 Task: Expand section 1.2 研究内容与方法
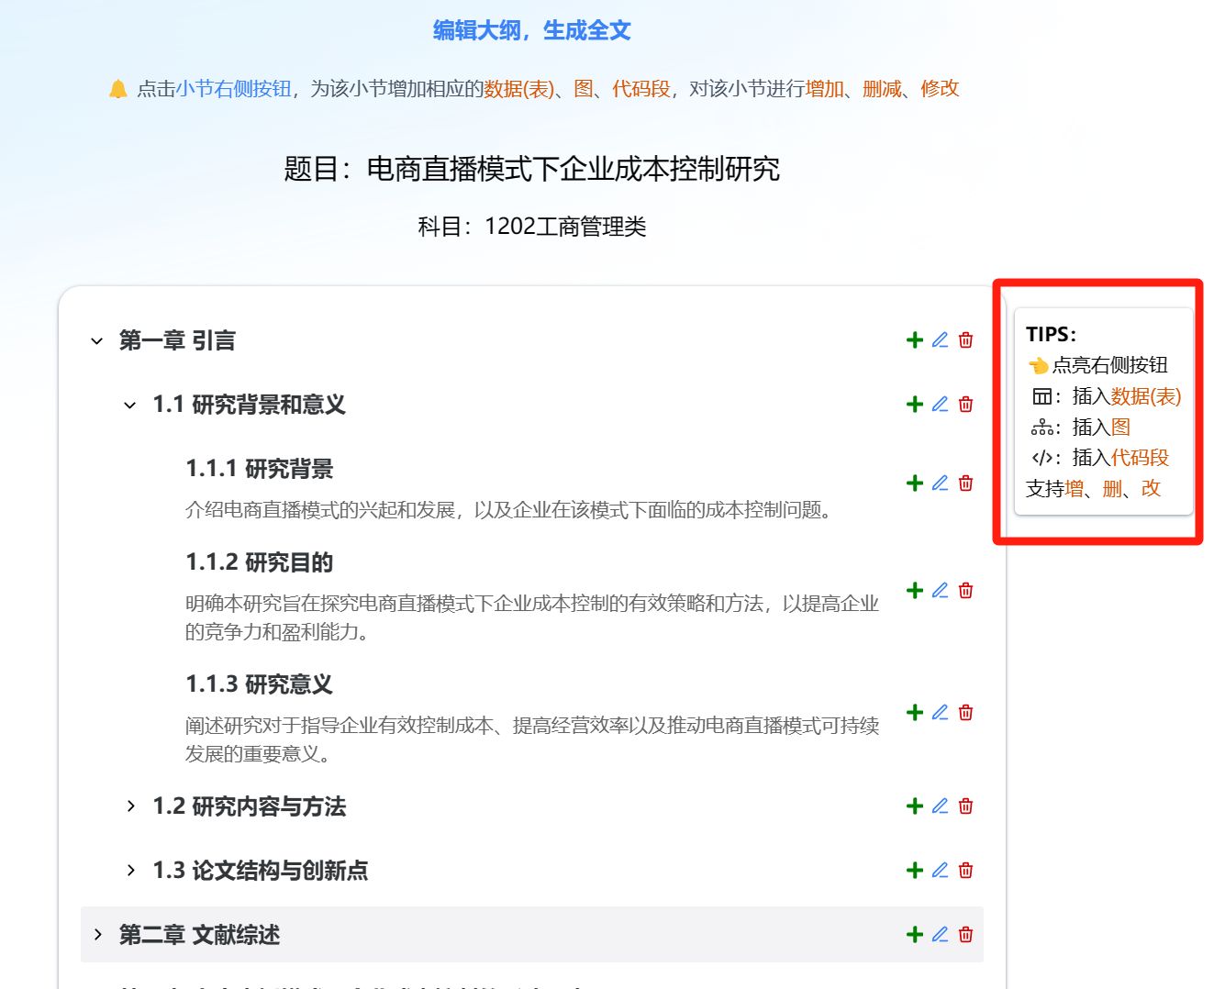click(130, 806)
